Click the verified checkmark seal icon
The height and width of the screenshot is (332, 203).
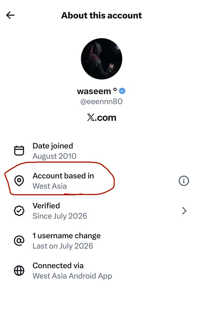19,211
